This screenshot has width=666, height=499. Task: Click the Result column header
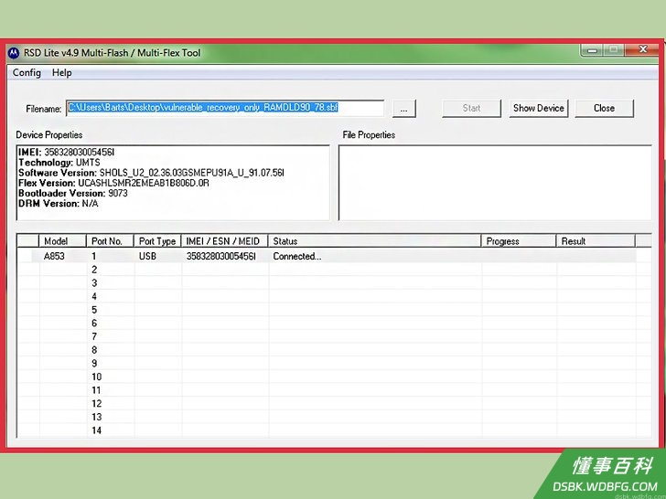click(x=596, y=241)
